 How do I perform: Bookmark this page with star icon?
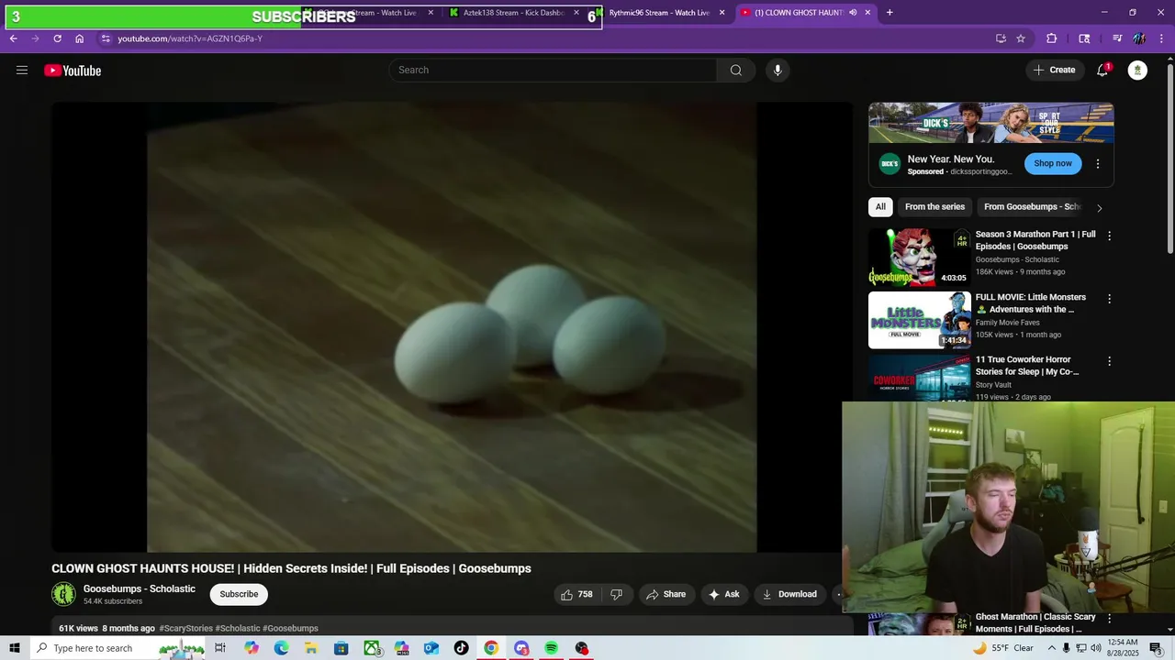pos(1021,38)
